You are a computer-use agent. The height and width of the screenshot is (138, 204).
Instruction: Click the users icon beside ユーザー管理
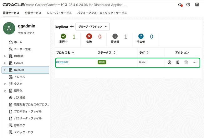click(x=11, y=49)
